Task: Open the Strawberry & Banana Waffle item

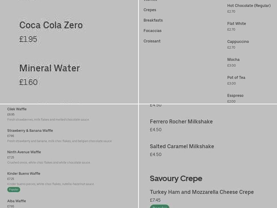Action: click(x=30, y=130)
